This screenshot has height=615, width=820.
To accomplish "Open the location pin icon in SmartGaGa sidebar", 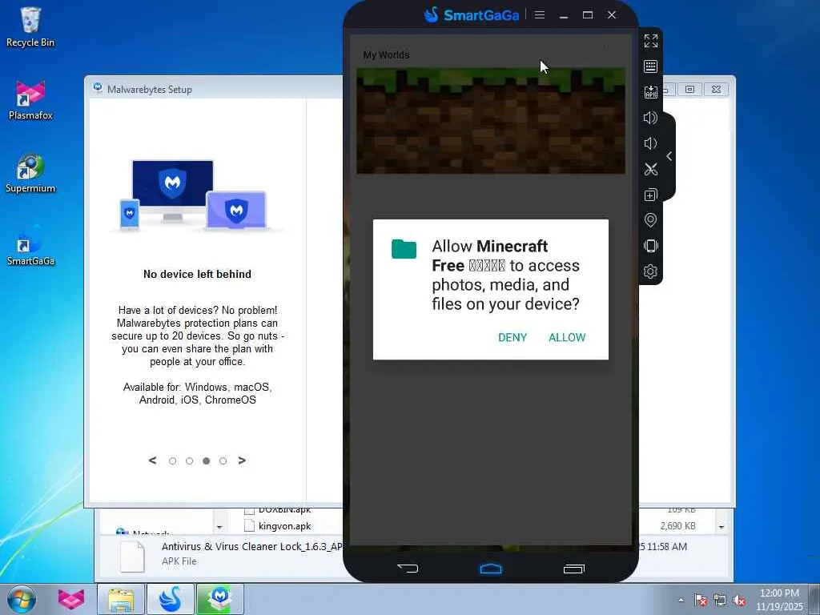I will [650, 220].
